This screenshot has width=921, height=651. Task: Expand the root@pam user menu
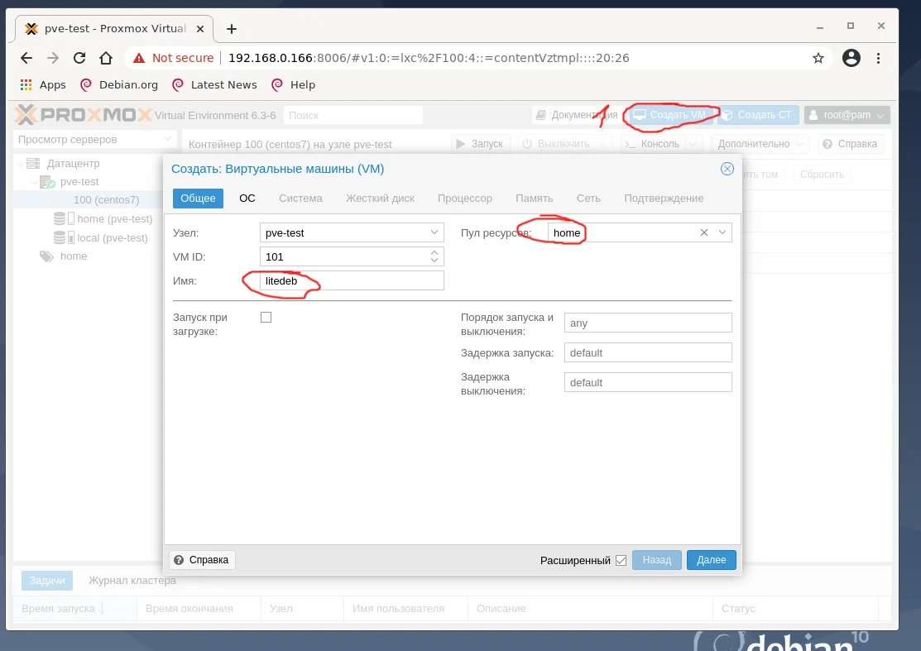click(x=847, y=115)
